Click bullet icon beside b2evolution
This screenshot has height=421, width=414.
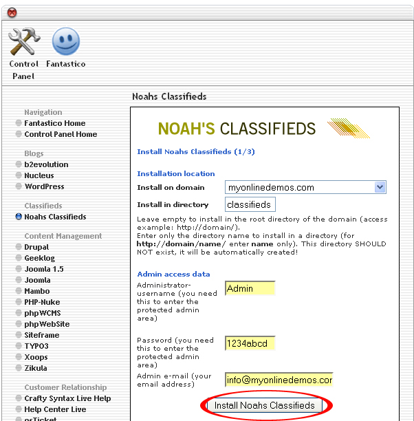19,164
